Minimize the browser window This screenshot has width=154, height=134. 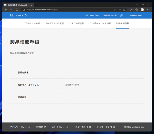(137, 5)
